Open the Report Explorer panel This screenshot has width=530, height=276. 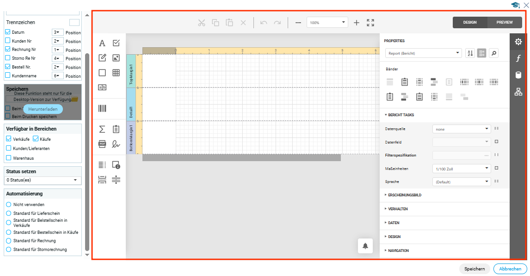point(518,92)
